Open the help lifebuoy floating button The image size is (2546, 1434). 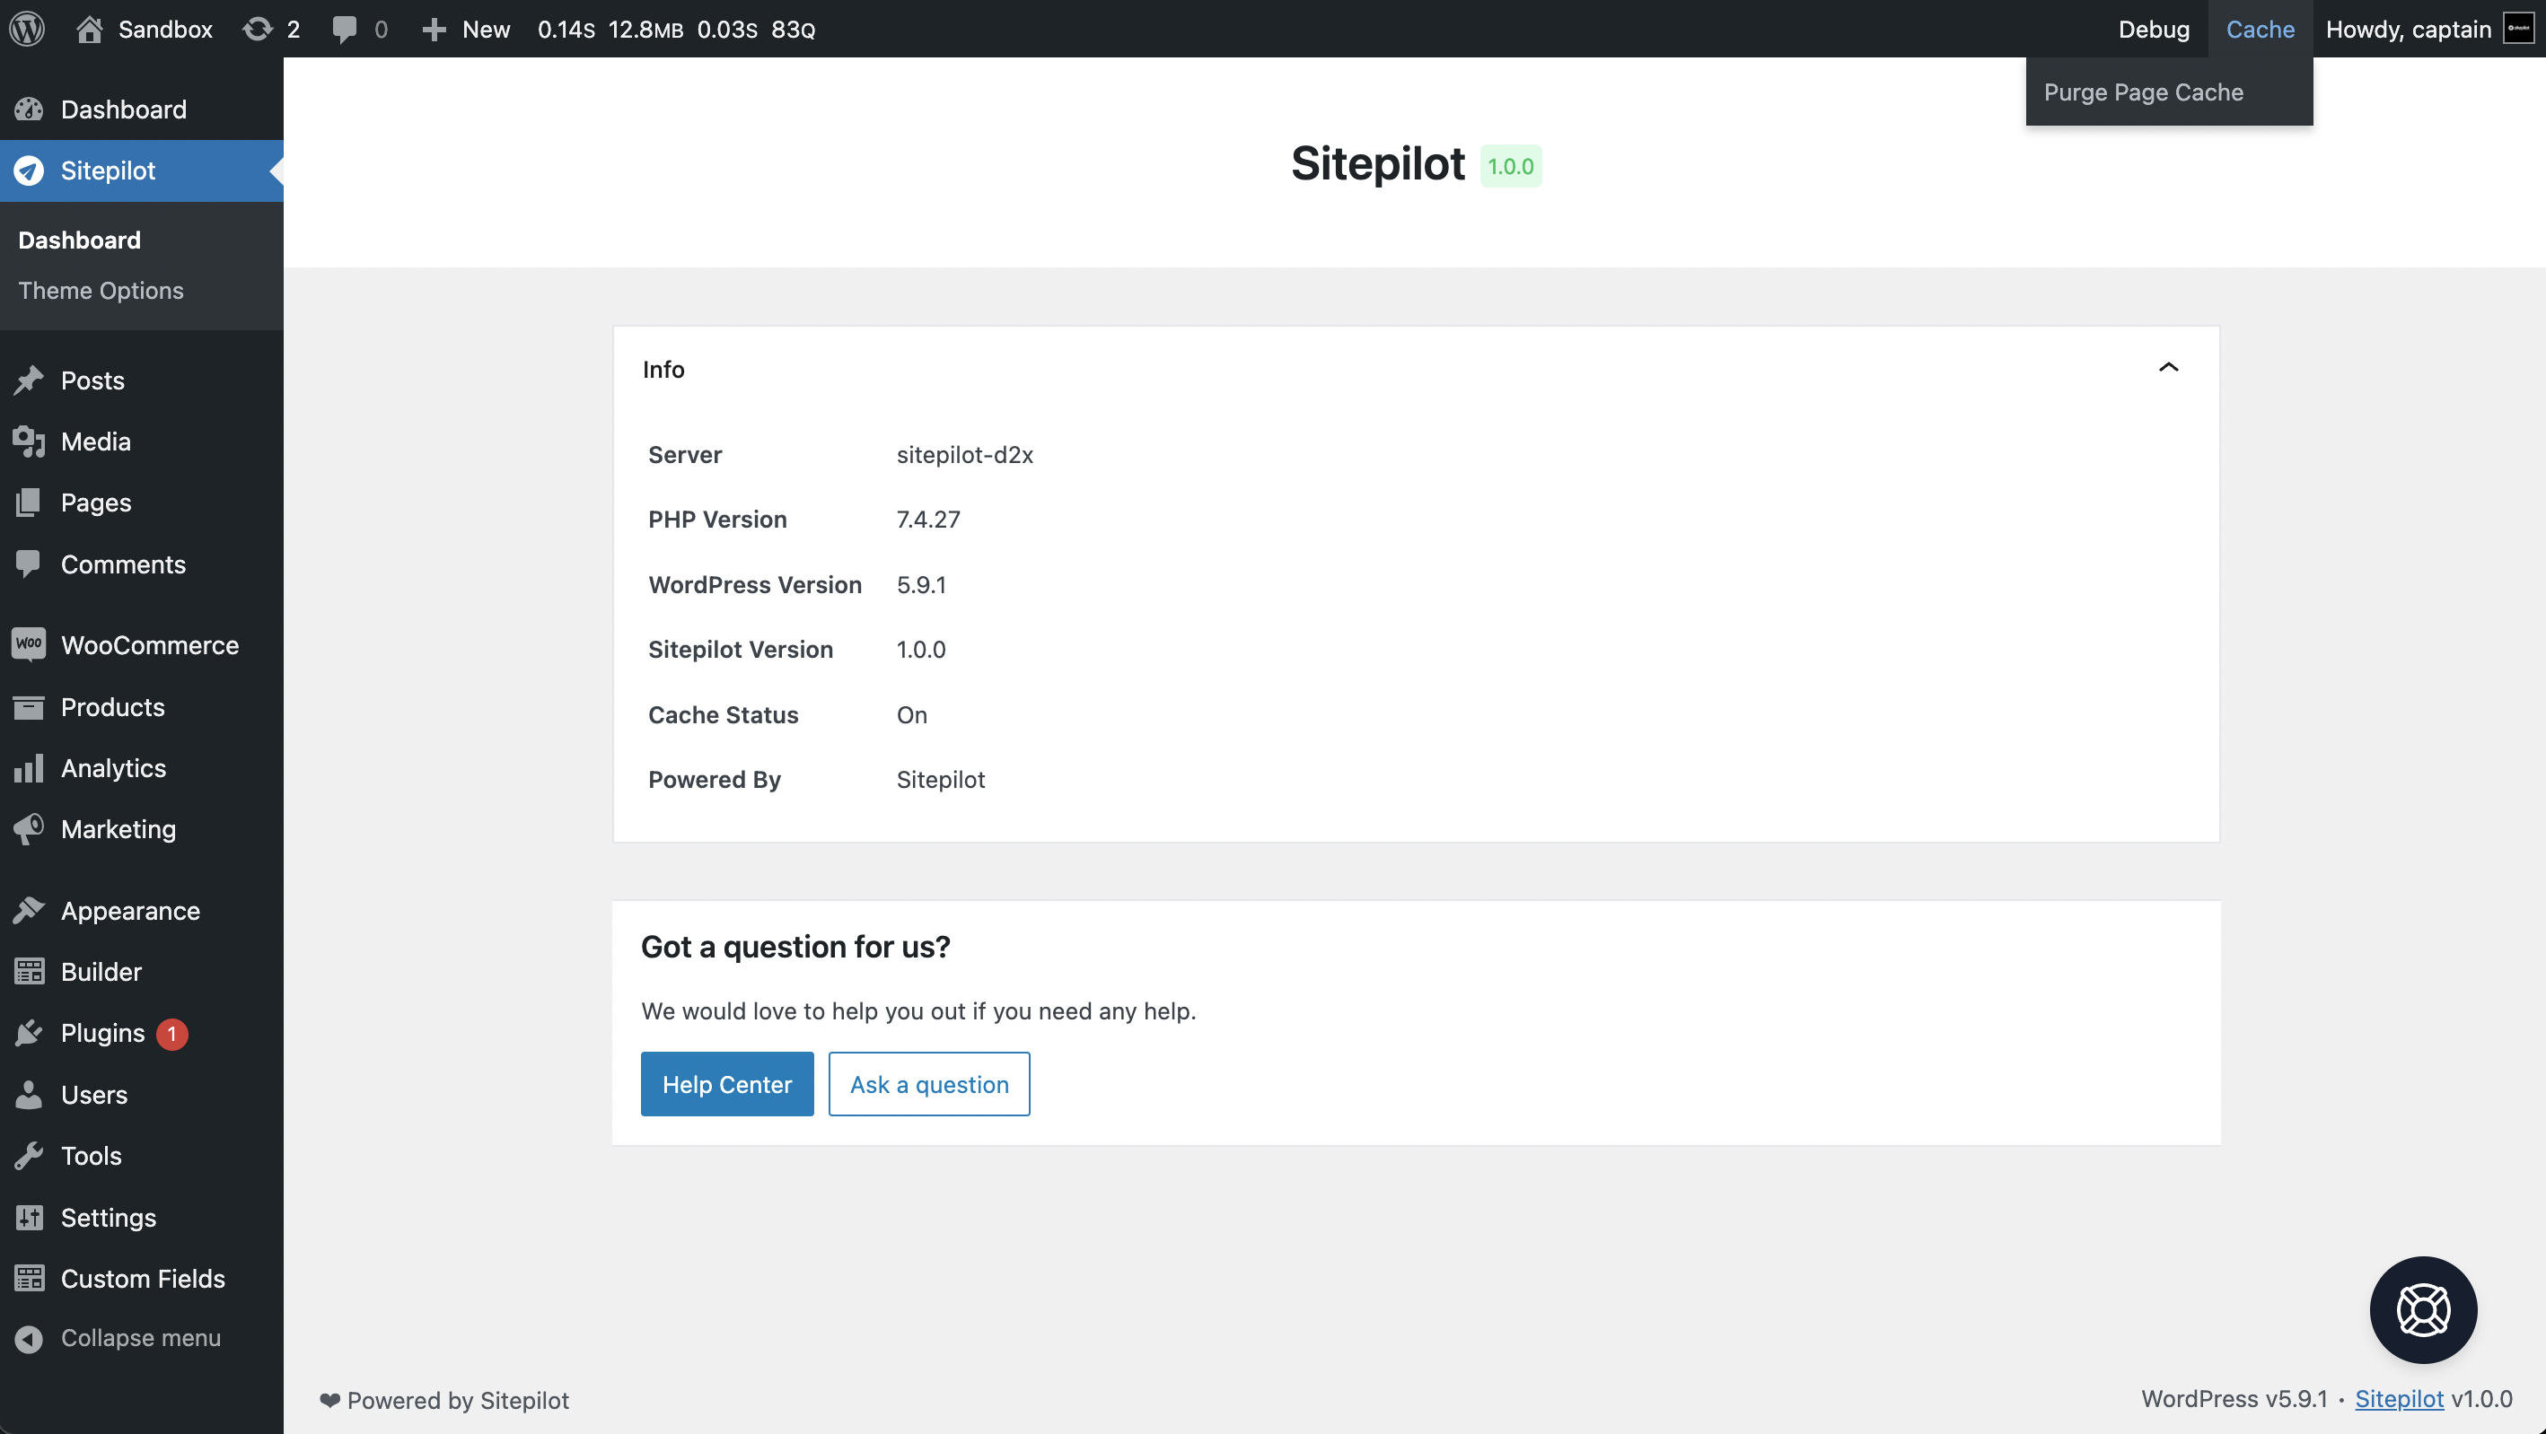click(x=2423, y=1309)
